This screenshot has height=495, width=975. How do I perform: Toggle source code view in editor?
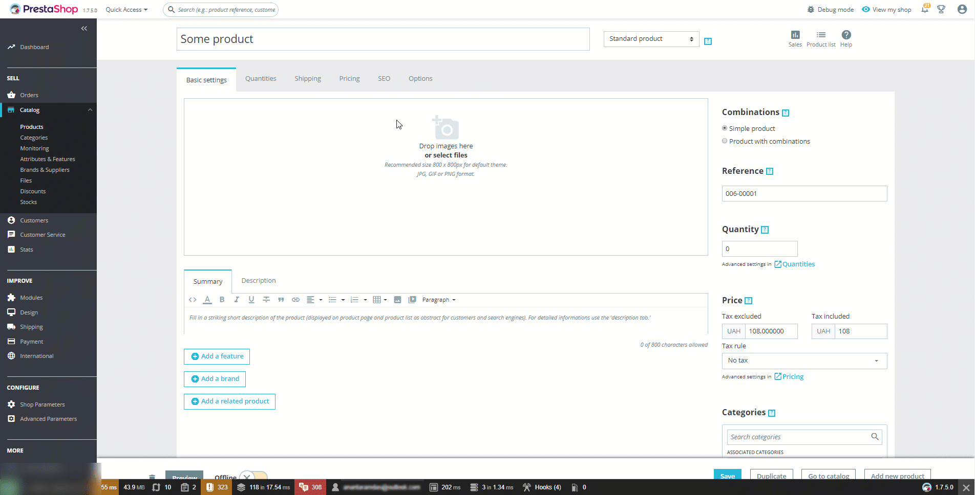[x=193, y=300]
